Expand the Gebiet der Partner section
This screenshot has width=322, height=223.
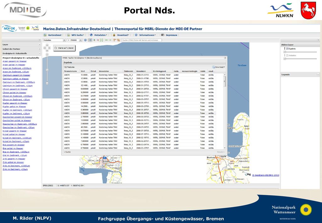tap(39, 49)
